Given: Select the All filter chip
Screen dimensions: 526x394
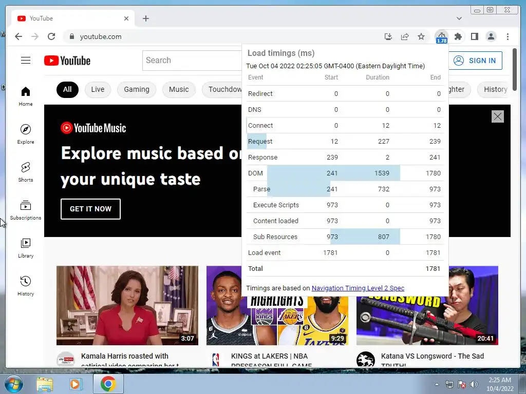Looking at the screenshot, I should (67, 89).
